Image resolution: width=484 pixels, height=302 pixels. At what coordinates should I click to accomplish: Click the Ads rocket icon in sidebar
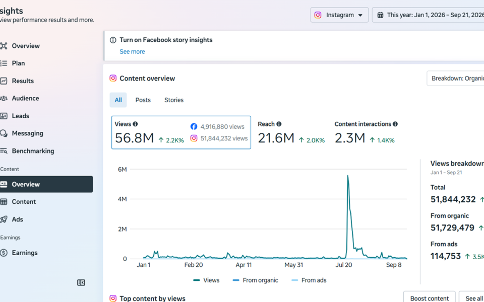pyautogui.click(x=4, y=219)
